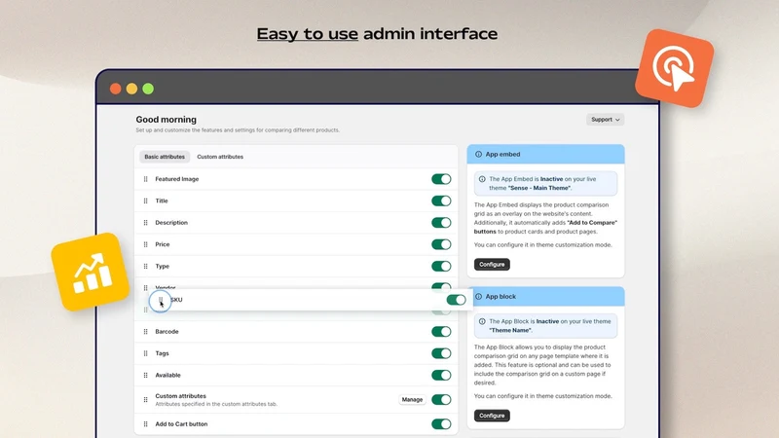Screen dimensions: 779x438
Task: Click the Easy to use admin interface headline
Action: point(377,34)
